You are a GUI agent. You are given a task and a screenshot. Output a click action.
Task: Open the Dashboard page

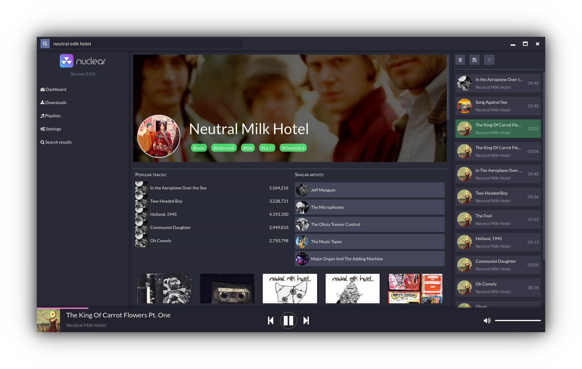(53, 89)
